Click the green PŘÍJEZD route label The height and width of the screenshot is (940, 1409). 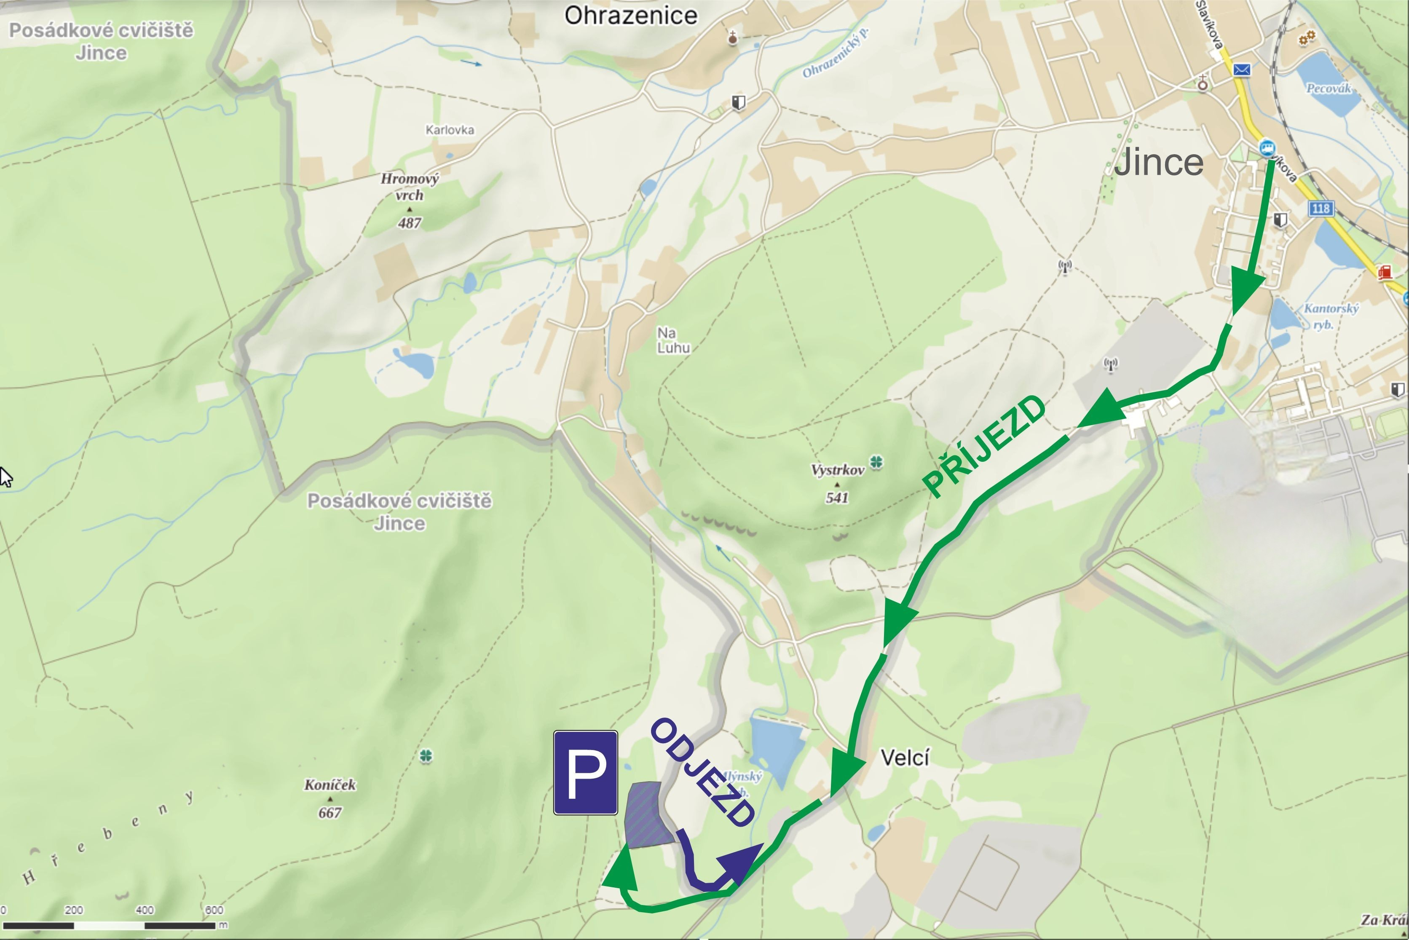(x=985, y=447)
